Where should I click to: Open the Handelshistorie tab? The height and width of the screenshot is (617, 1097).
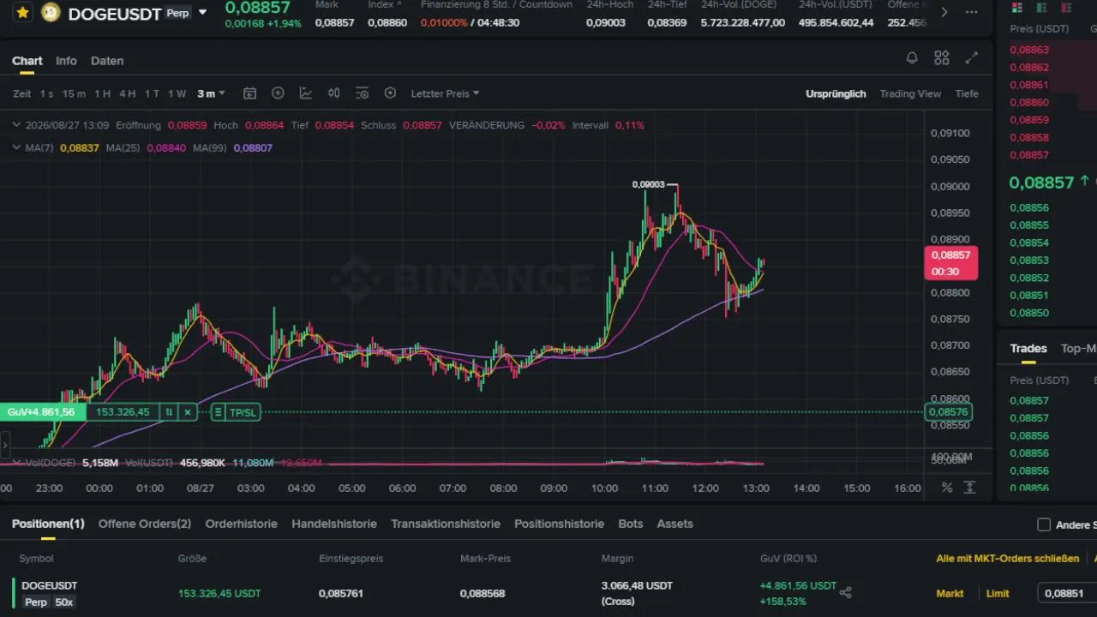[x=334, y=524]
